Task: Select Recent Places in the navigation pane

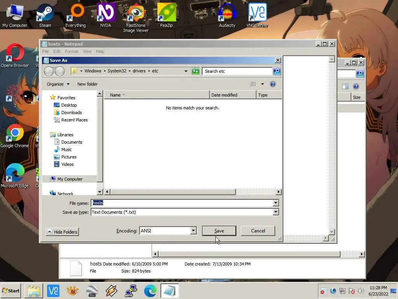Action: [71, 120]
